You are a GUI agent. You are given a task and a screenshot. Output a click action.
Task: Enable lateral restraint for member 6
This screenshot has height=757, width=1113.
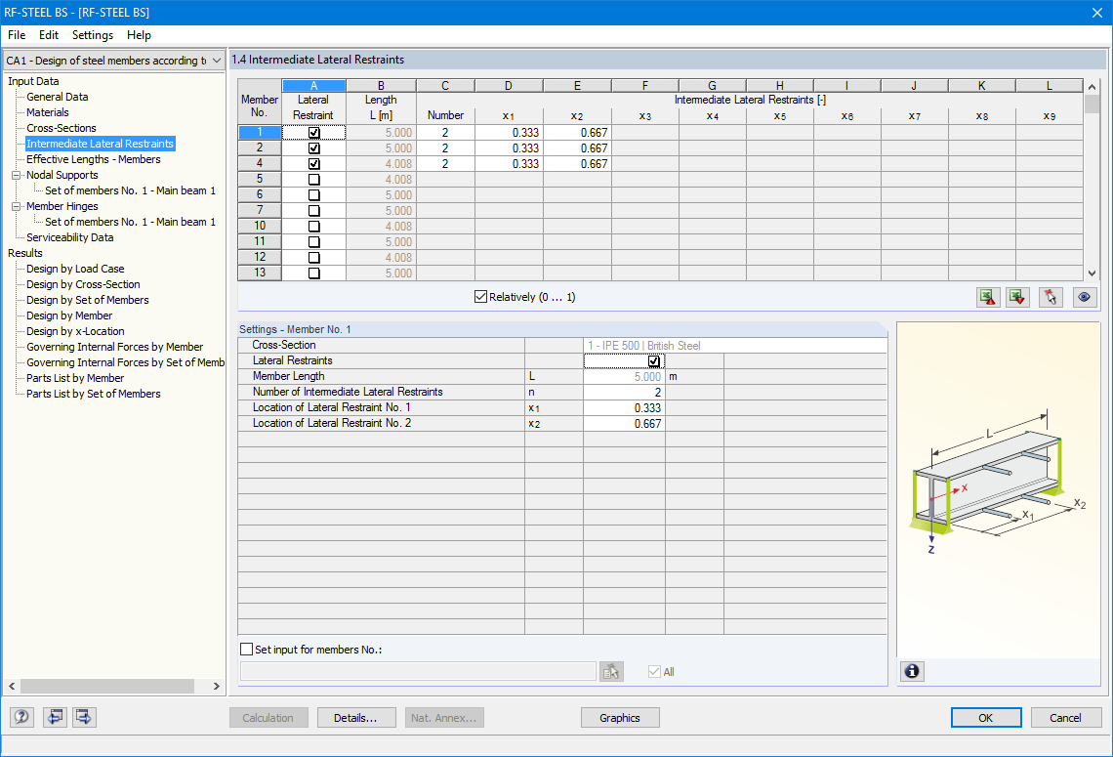[313, 195]
